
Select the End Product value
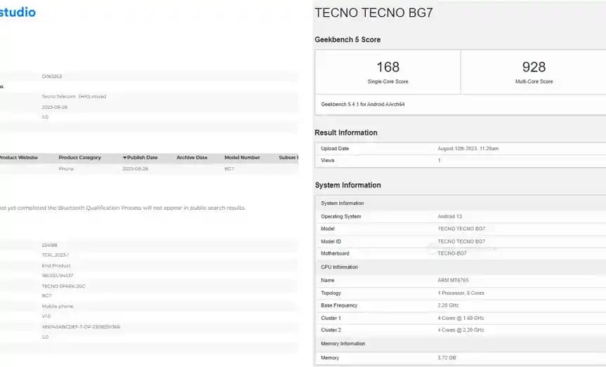pyautogui.click(x=56, y=266)
